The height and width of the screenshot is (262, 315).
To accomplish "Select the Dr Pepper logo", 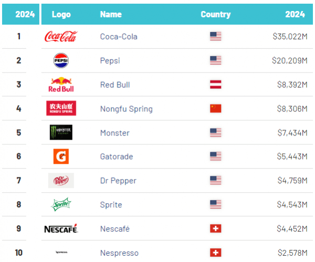I will 61,181.
